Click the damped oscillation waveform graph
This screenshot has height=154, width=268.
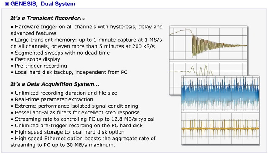tap(208, 43)
